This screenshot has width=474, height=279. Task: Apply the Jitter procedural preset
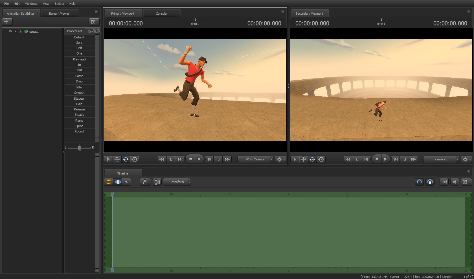79,87
